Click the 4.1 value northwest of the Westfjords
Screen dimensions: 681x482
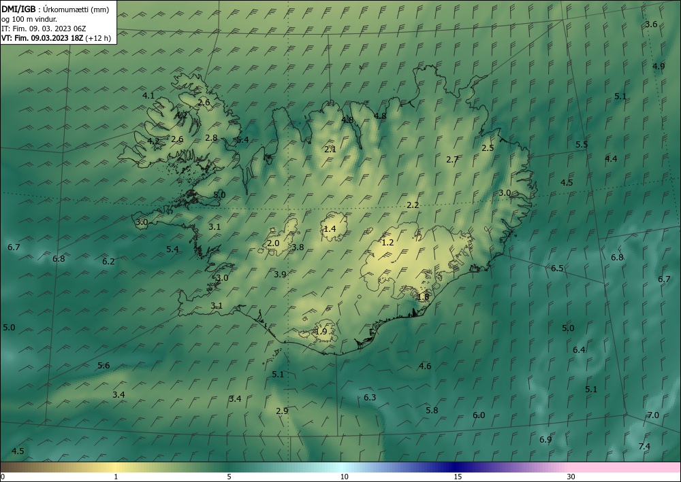pyautogui.click(x=148, y=96)
